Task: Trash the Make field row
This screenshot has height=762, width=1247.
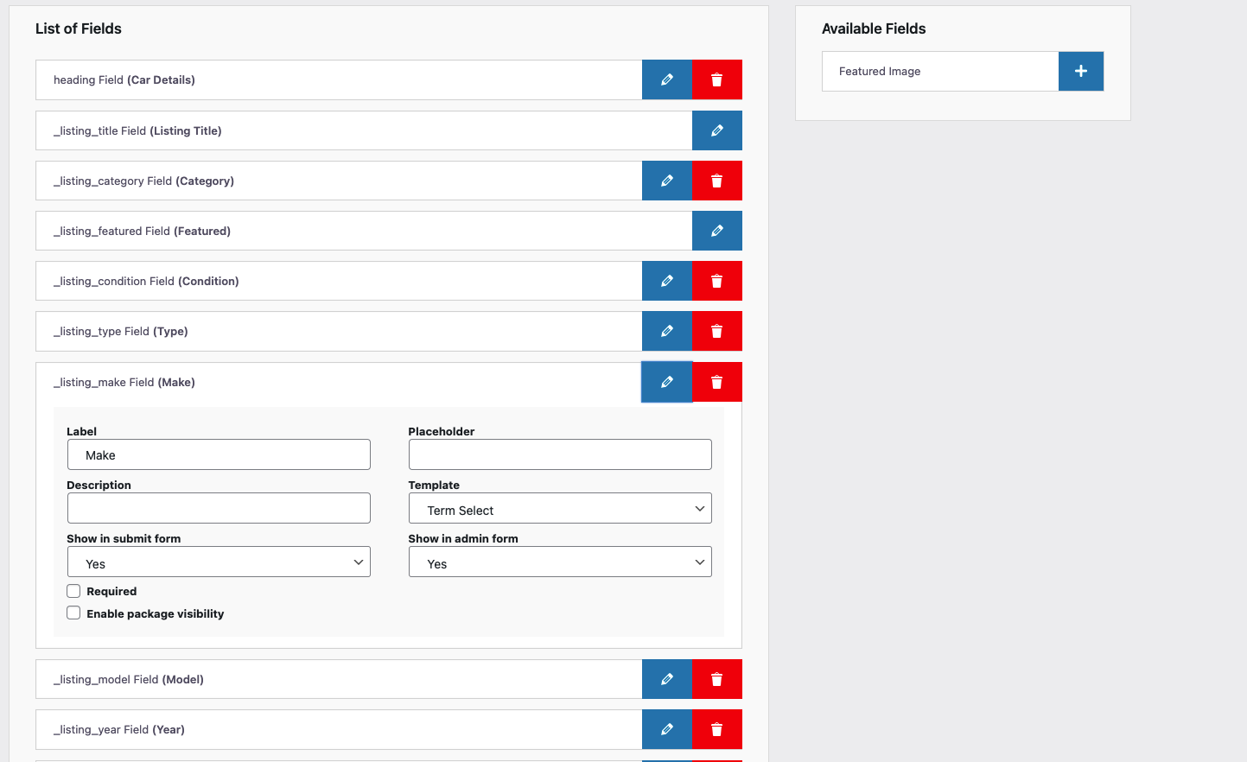Action: tap(716, 382)
